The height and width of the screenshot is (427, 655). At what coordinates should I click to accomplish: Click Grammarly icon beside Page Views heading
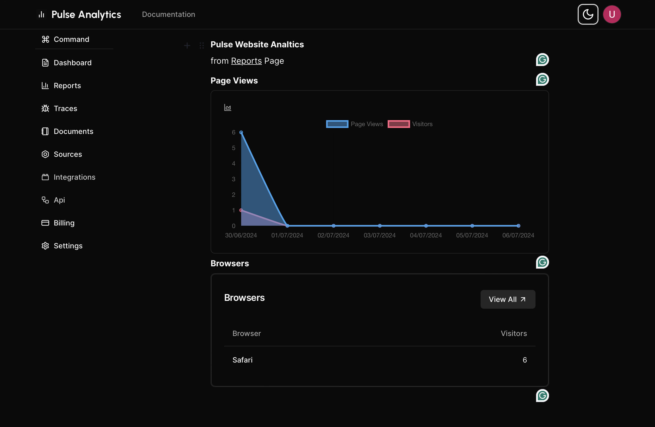click(542, 80)
